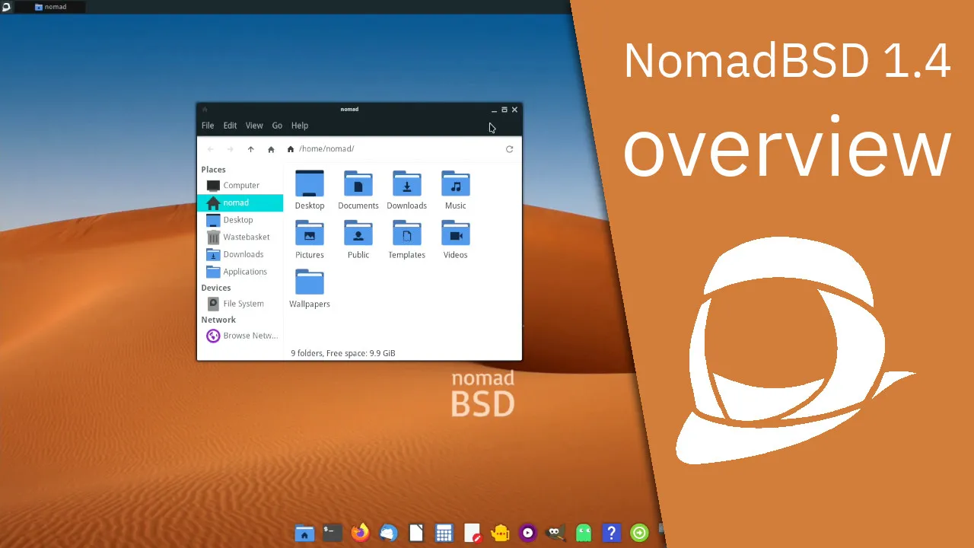
Task: Launch the purple media player from the dock
Action: [x=528, y=534]
